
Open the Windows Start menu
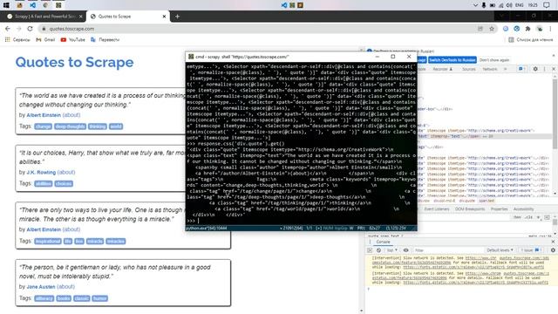pyautogui.click(x=6, y=5)
